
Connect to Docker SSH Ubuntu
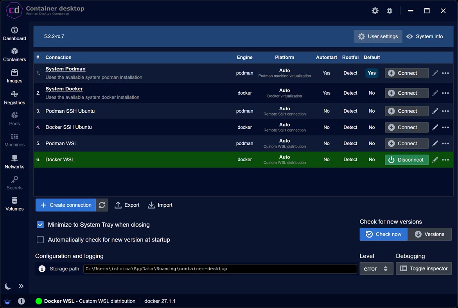(407, 128)
